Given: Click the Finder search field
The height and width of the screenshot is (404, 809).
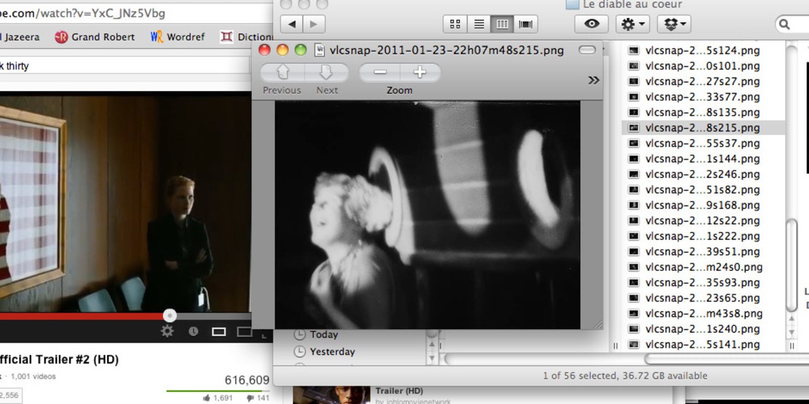Looking at the screenshot, I should tap(793, 24).
